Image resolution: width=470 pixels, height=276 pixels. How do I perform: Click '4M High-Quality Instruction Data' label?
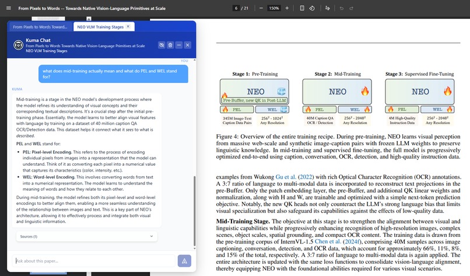[402, 120]
